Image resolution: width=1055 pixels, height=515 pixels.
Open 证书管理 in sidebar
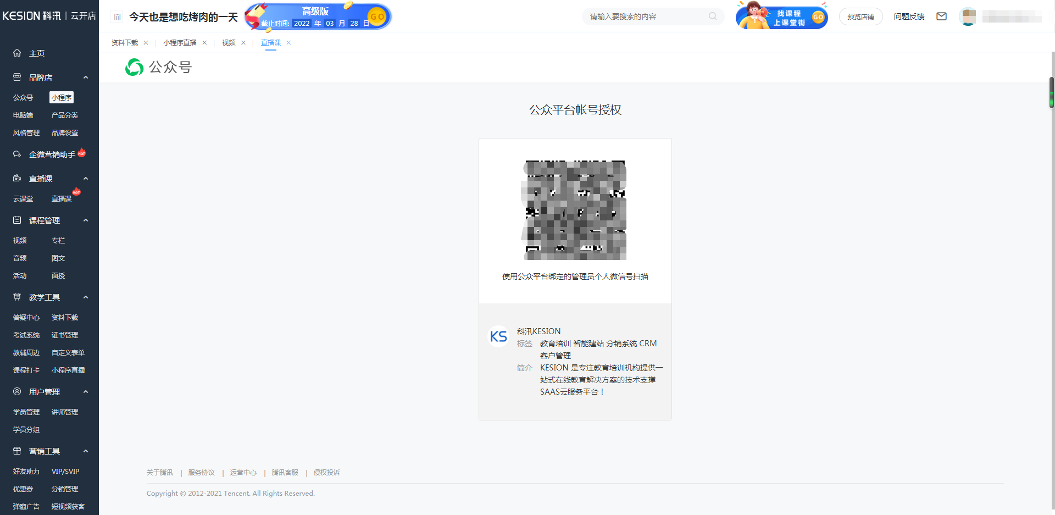pyautogui.click(x=65, y=335)
